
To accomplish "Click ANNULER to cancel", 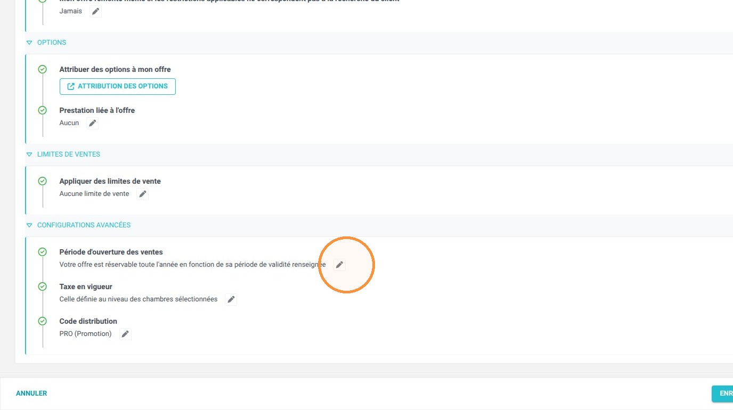I will pos(31,393).
